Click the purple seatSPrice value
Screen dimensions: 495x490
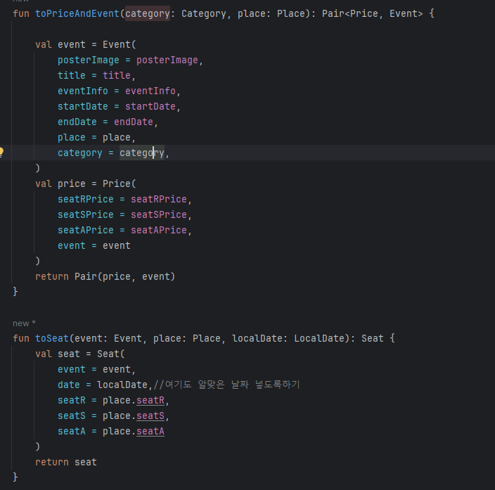(158, 214)
